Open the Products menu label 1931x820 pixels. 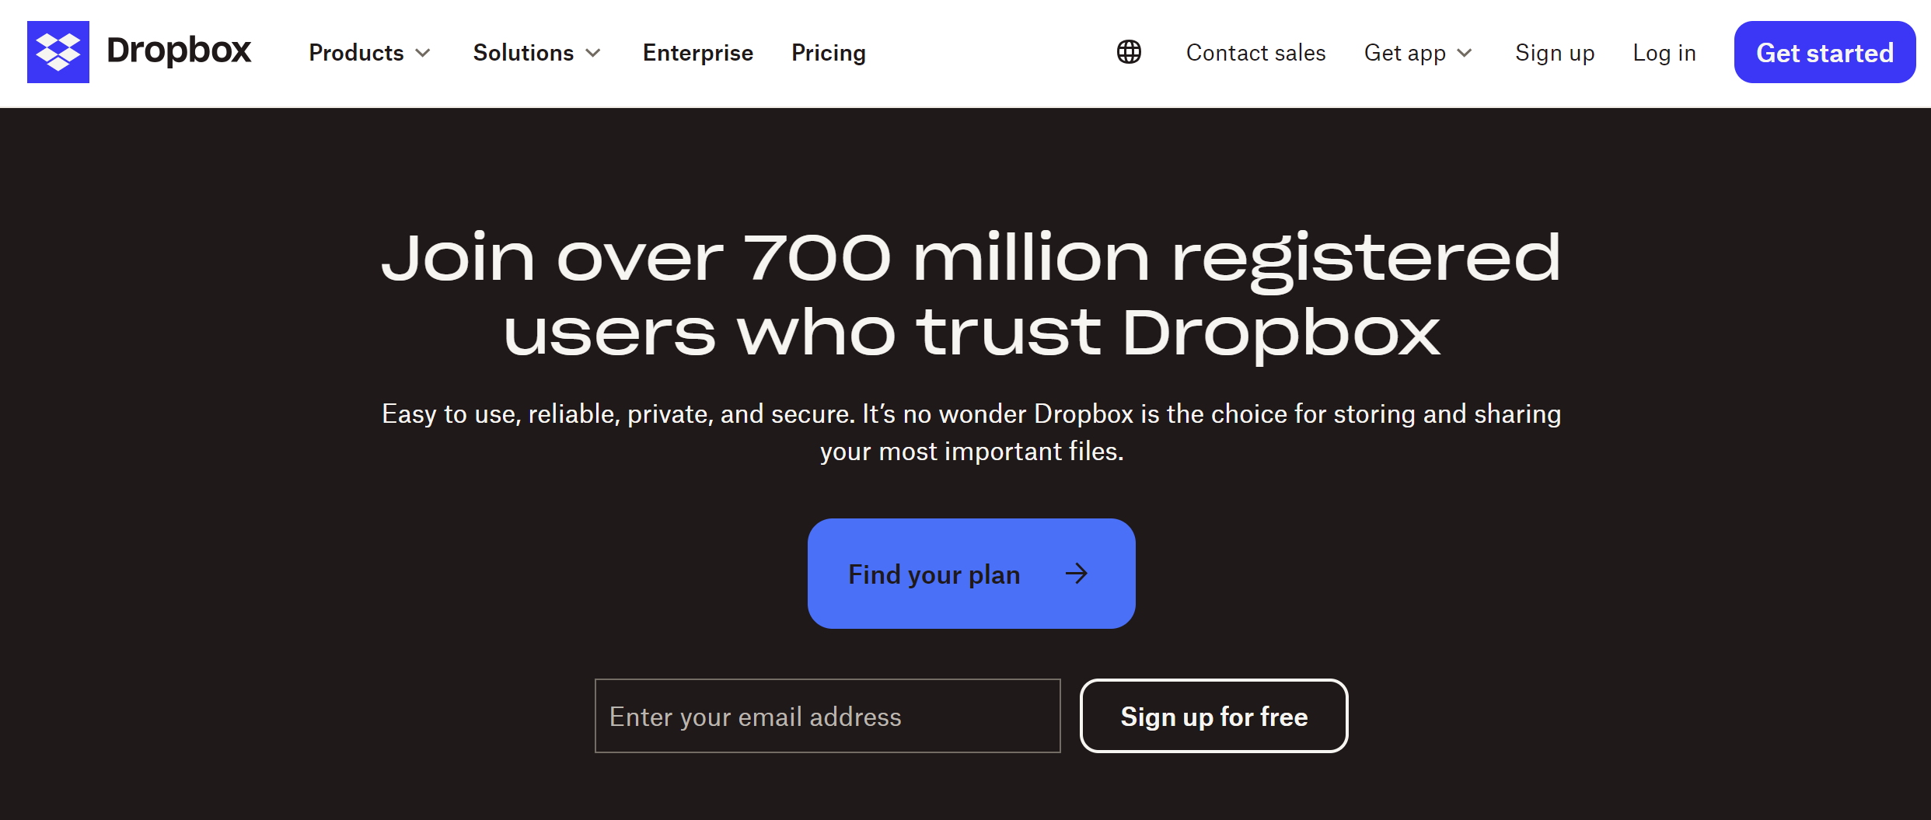pyautogui.click(x=356, y=53)
